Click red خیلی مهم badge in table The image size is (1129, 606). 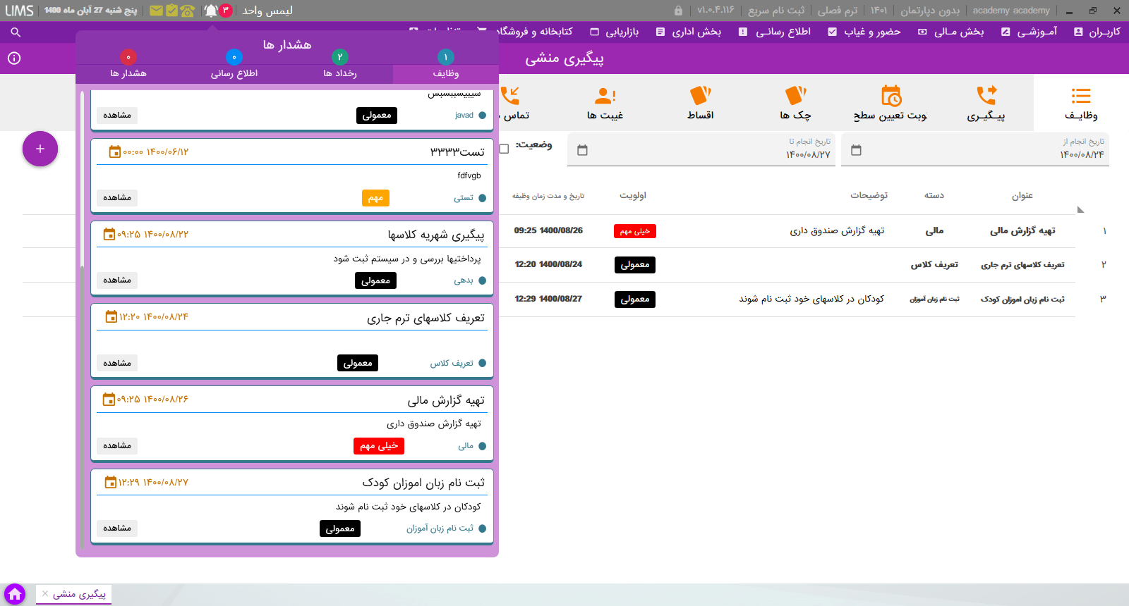point(635,231)
